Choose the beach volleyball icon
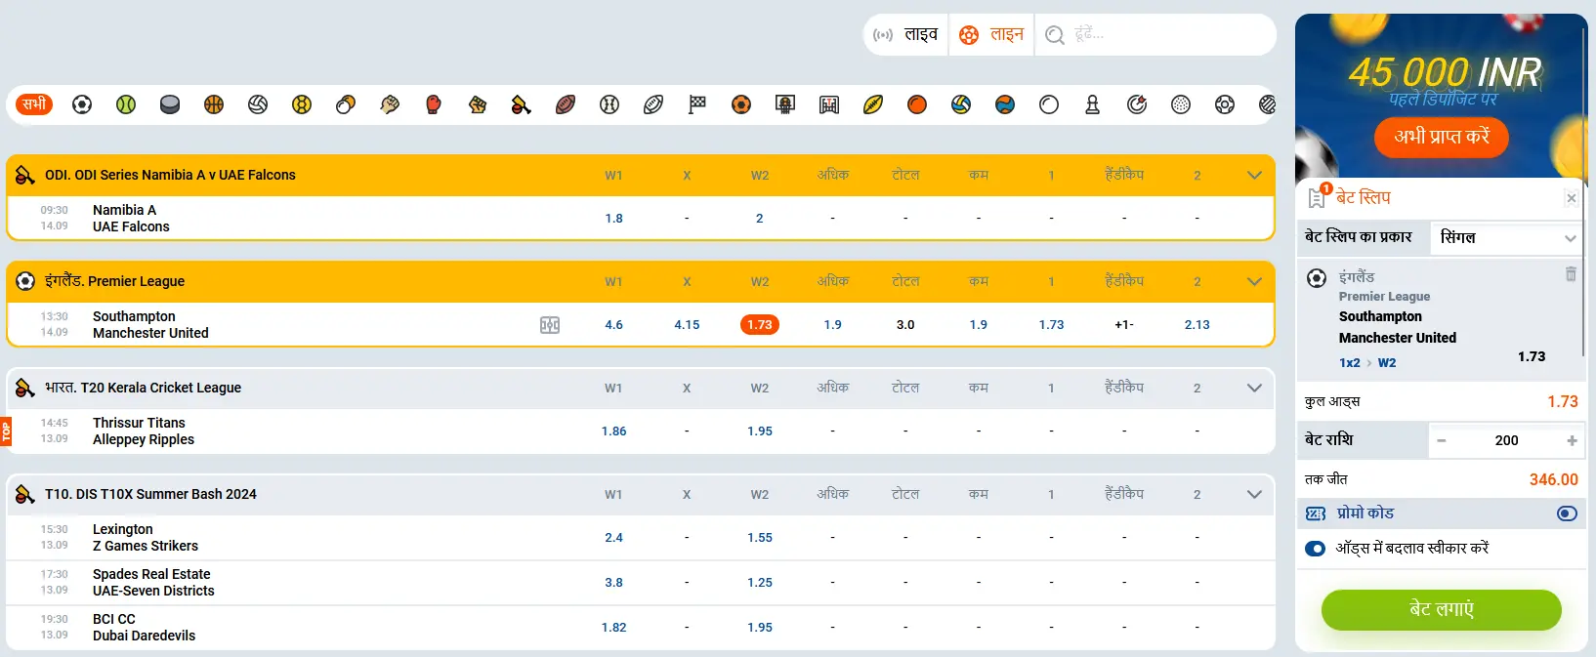Image resolution: width=1596 pixels, height=657 pixels. click(961, 104)
